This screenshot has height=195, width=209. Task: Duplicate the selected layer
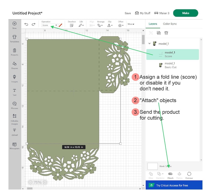159,33
